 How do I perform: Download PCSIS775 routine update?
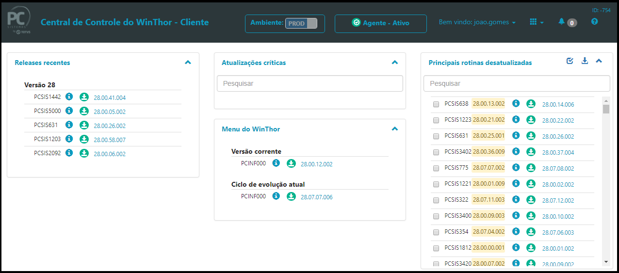click(x=531, y=167)
